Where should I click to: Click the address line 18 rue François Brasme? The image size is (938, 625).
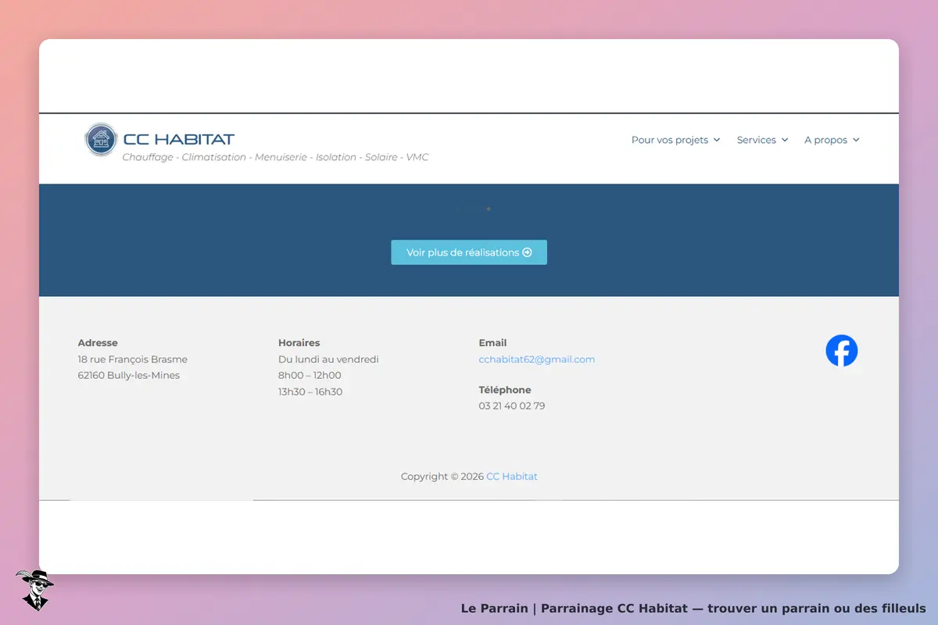click(133, 359)
